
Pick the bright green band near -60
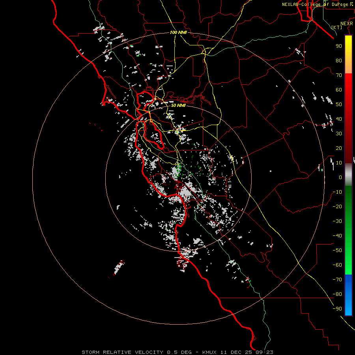348,265
